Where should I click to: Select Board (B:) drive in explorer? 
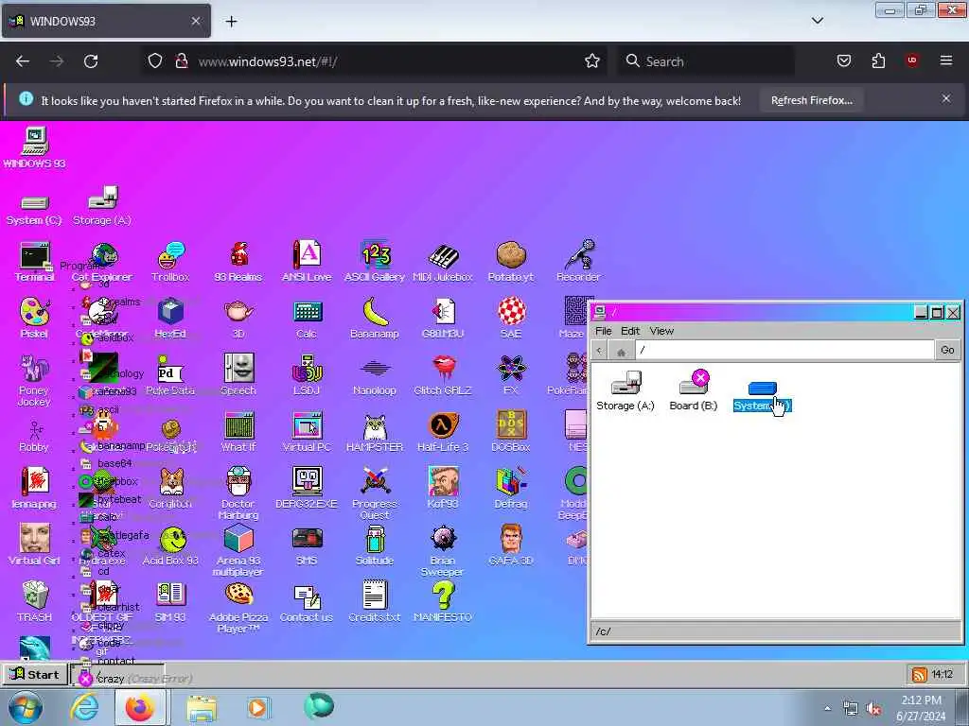[694, 390]
